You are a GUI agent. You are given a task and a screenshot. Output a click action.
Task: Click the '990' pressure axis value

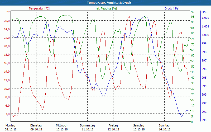pyautogui.click(x=204, y=120)
